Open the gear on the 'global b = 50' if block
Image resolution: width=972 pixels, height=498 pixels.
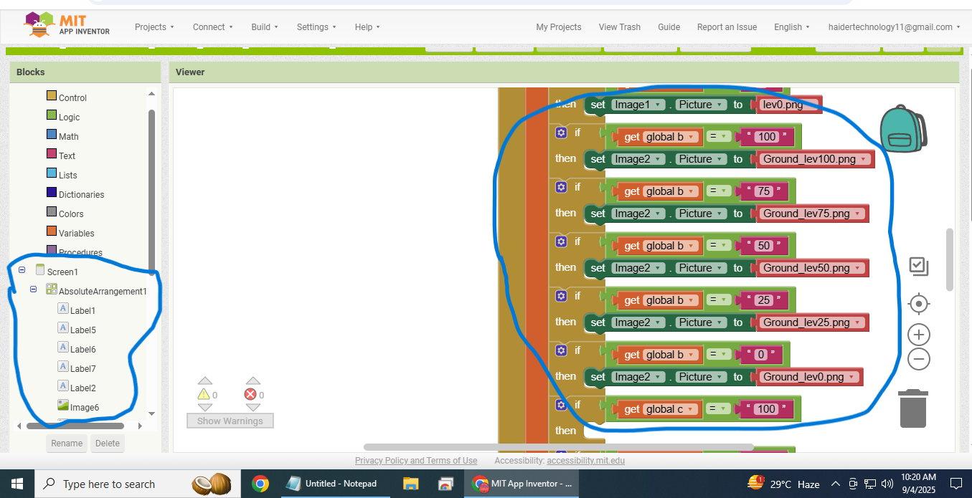561,241
